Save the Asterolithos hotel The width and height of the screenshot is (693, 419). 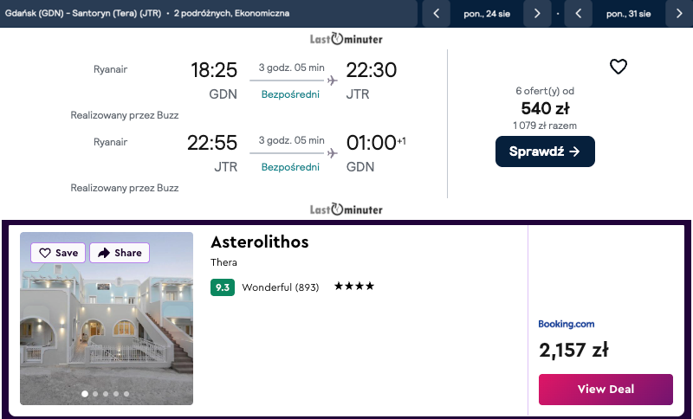coord(57,253)
